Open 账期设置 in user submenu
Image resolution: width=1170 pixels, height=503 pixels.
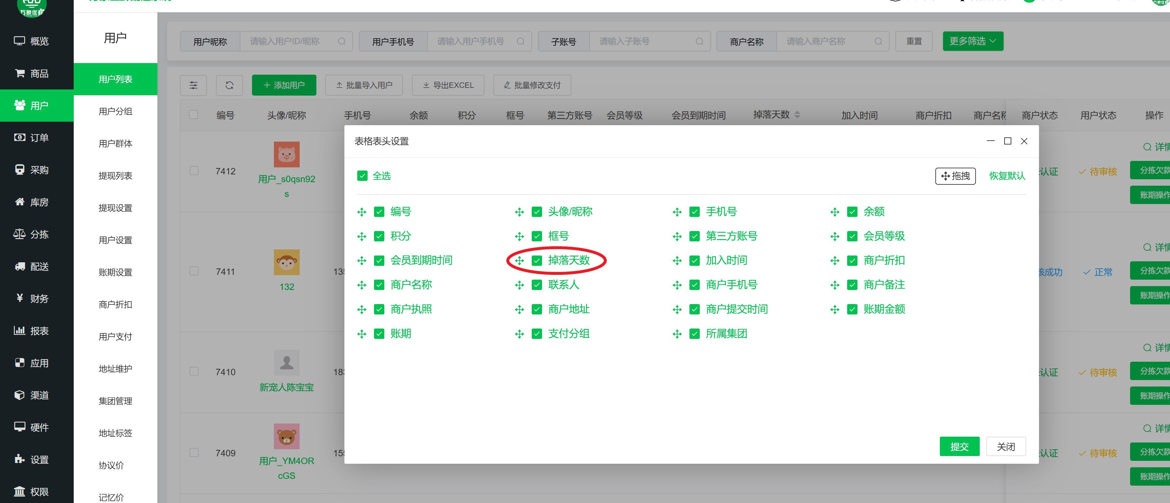point(115,272)
